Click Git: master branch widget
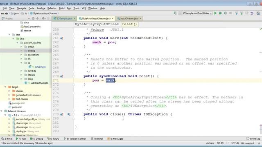 [x=248, y=143]
